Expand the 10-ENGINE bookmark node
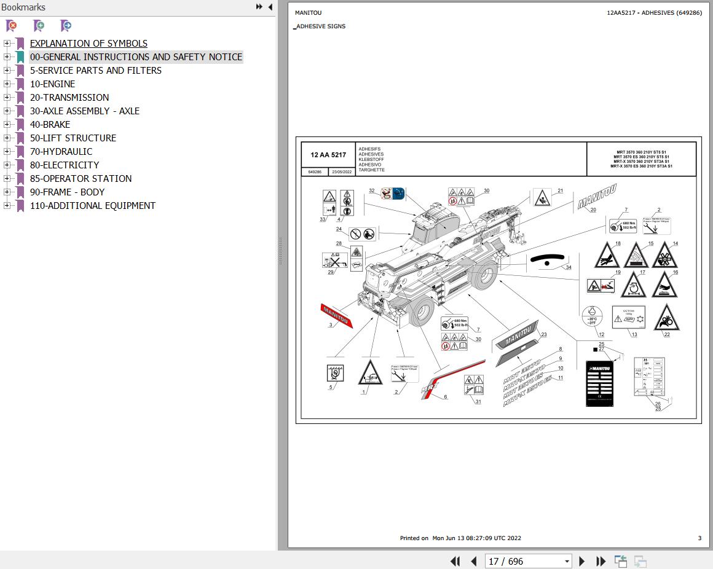 point(7,84)
